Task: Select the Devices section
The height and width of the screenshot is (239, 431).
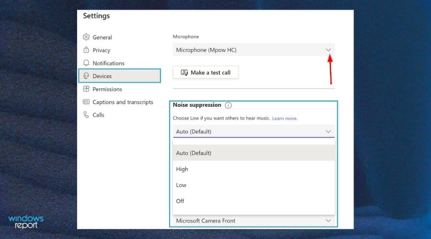Action: click(x=120, y=76)
